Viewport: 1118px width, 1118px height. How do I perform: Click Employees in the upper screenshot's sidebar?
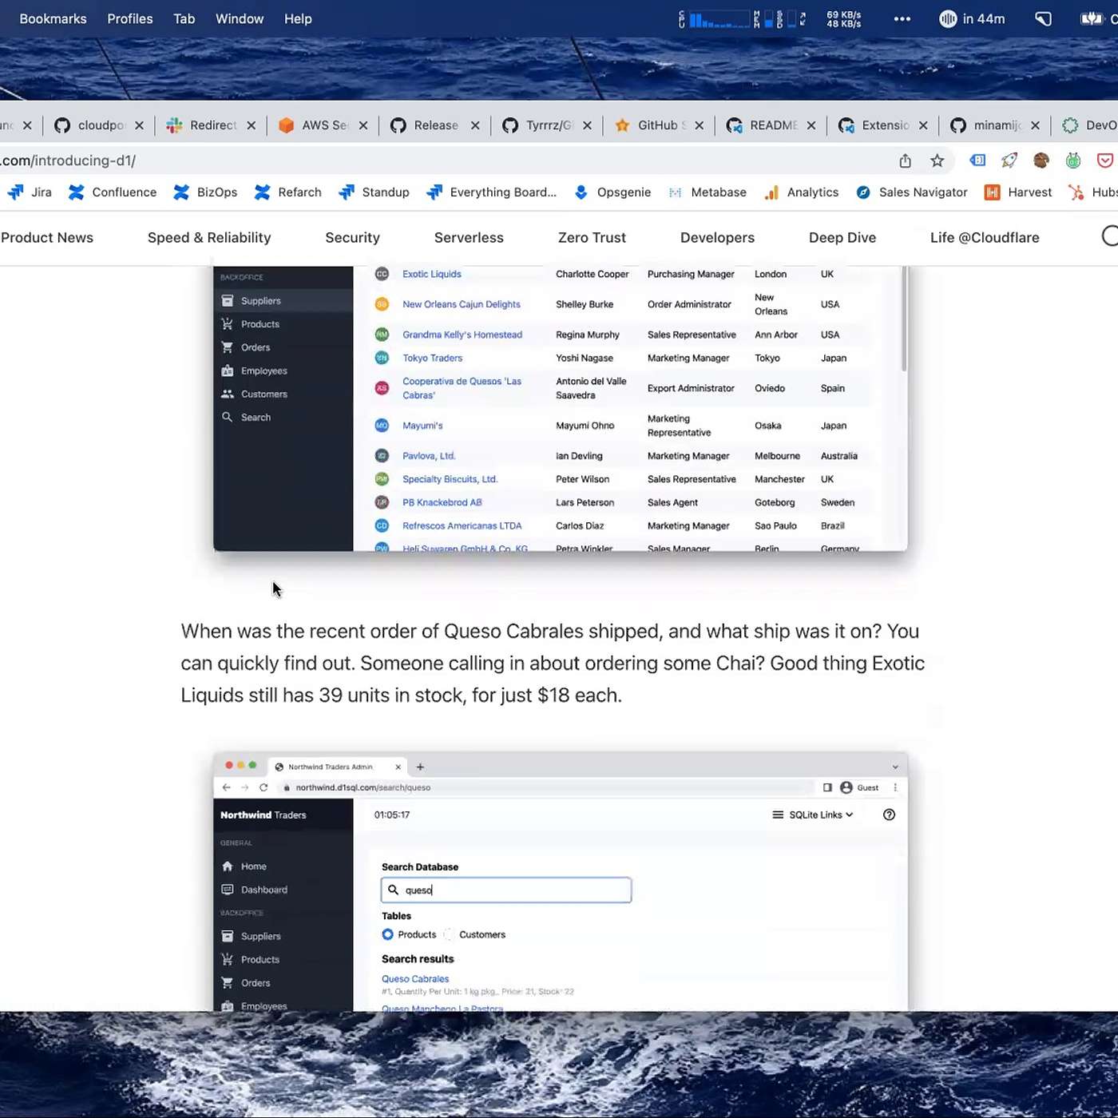click(264, 371)
